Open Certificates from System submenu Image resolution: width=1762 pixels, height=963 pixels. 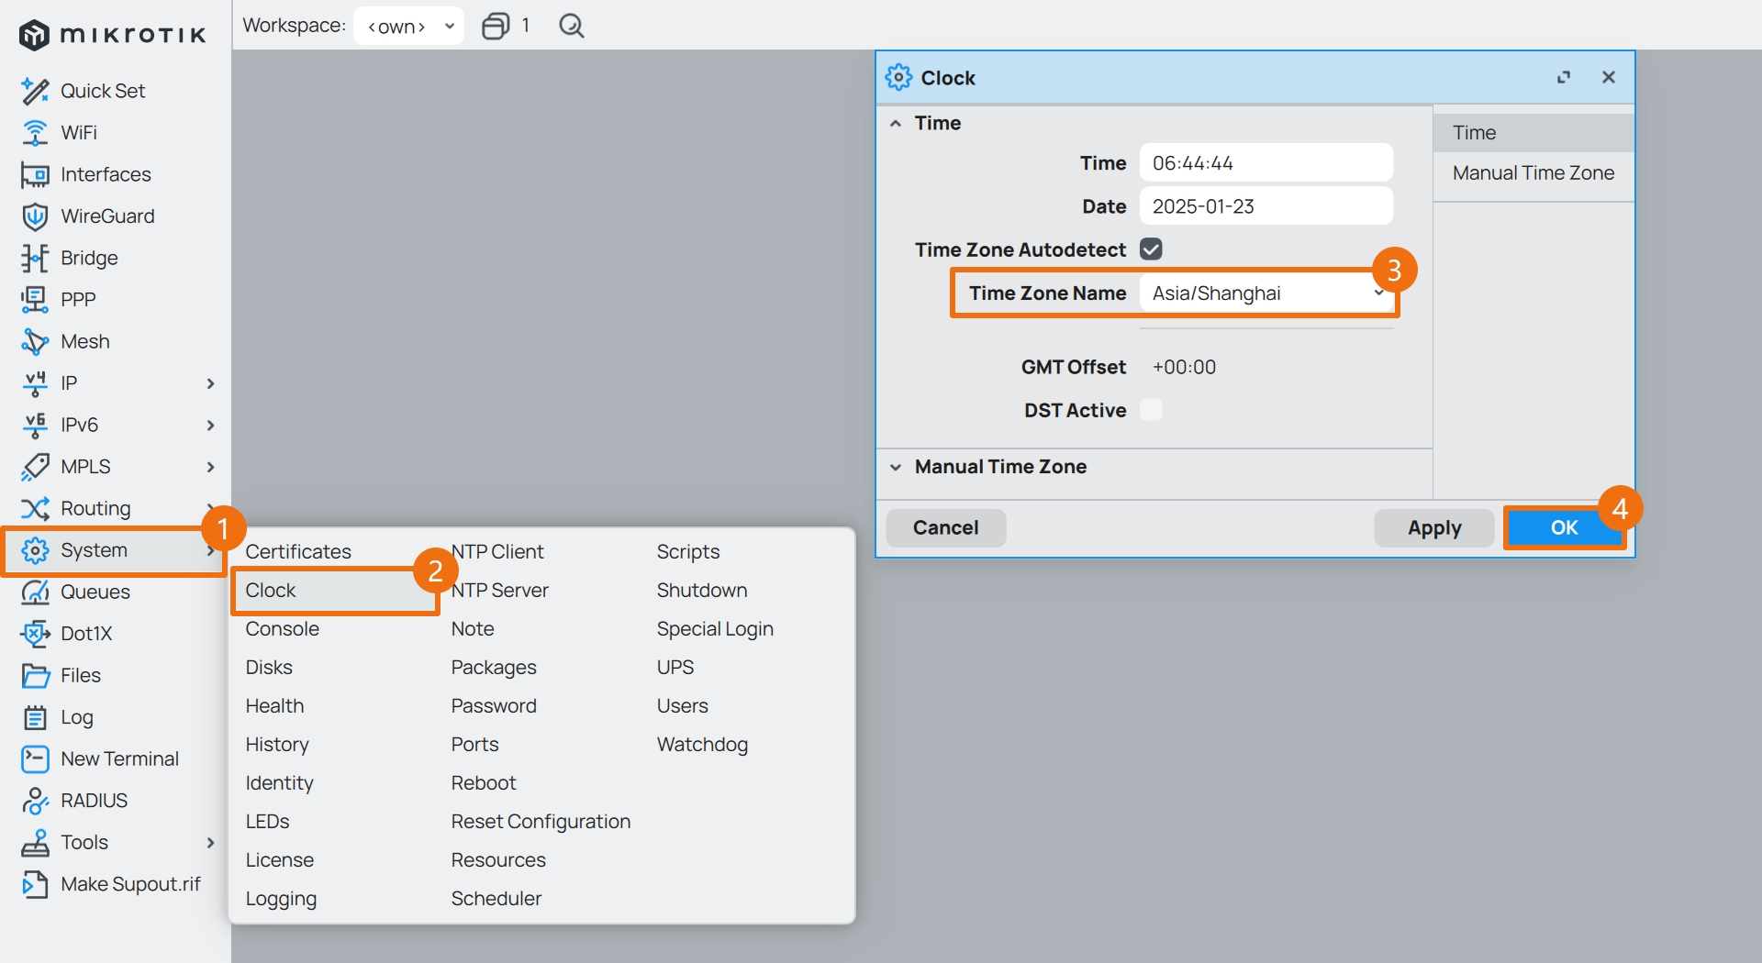click(x=298, y=552)
